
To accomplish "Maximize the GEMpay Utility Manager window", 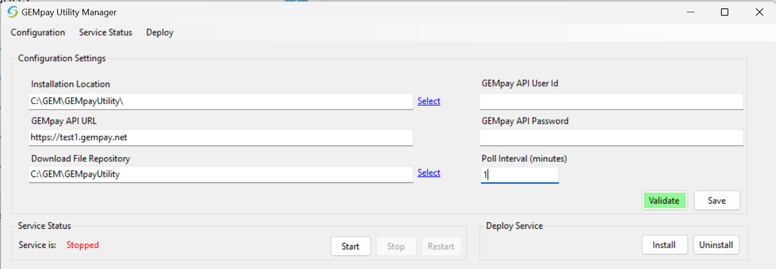I will click(724, 12).
